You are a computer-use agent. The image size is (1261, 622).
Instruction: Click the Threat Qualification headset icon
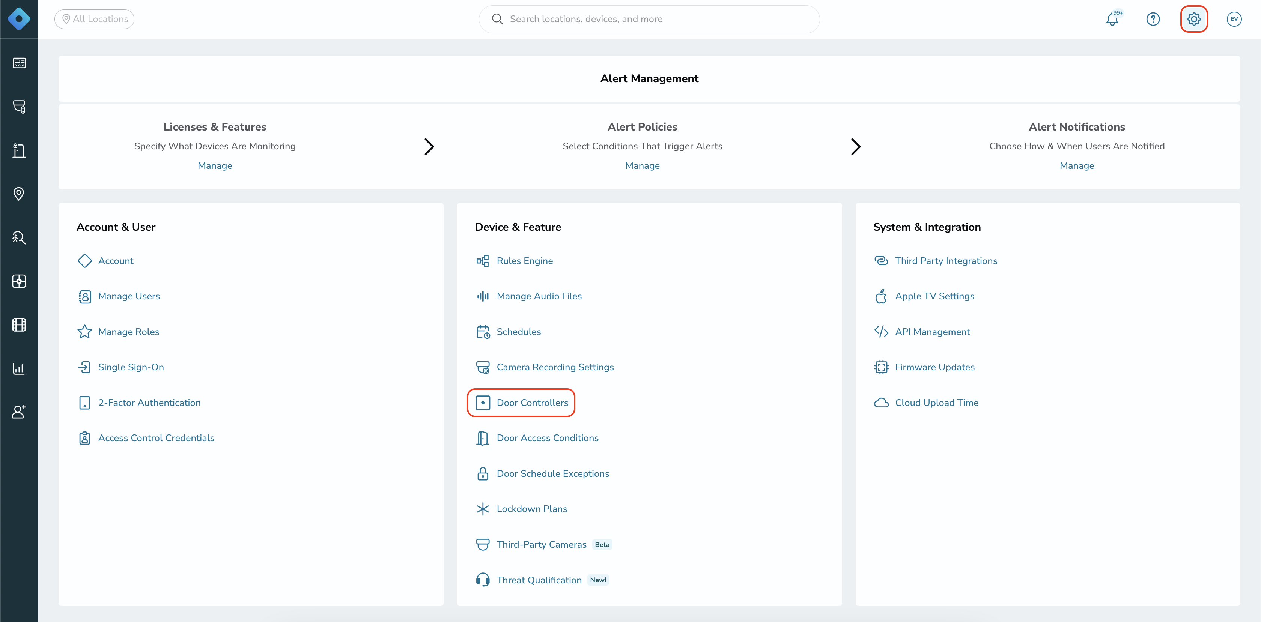coord(483,580)
